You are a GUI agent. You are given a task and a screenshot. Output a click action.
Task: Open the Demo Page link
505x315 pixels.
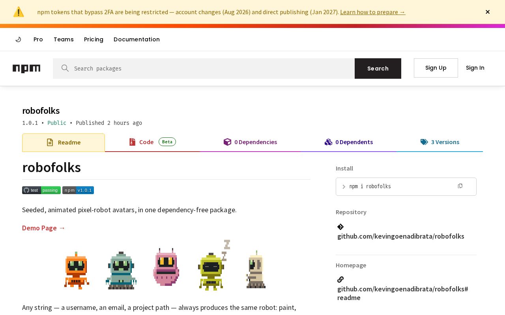(x=44, y=228)
